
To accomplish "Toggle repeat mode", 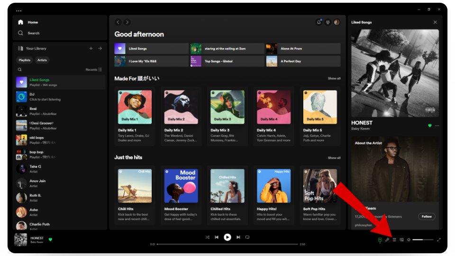I will point(247,237).
